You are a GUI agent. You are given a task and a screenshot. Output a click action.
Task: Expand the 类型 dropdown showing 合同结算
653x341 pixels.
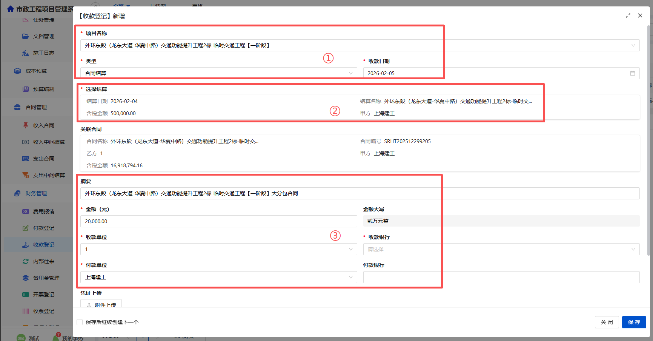click(218, 73)
